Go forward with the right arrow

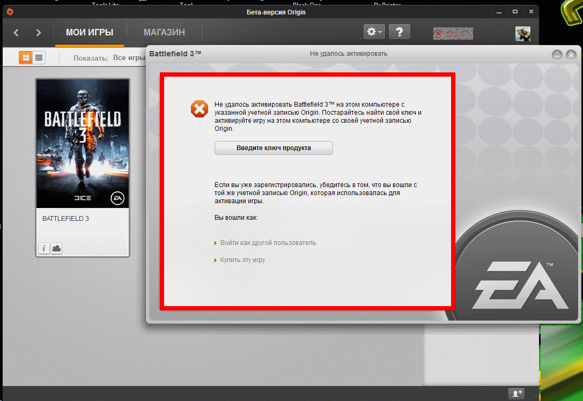point(38,33)
